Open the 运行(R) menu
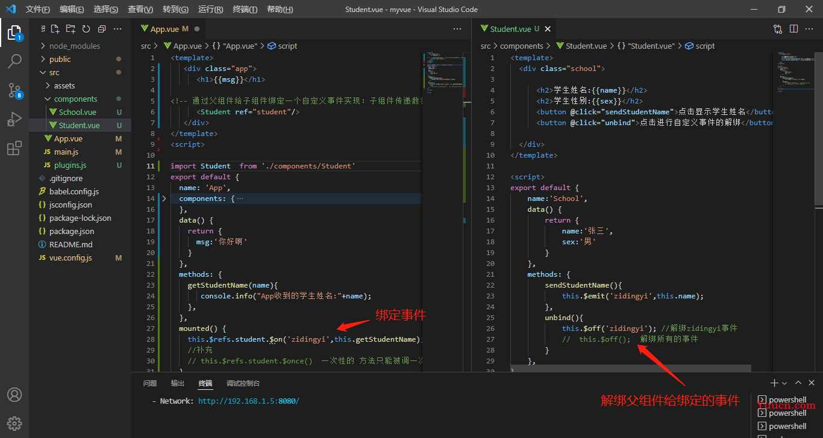This screenshot has width=823, height=438. [x=210, y=9]
